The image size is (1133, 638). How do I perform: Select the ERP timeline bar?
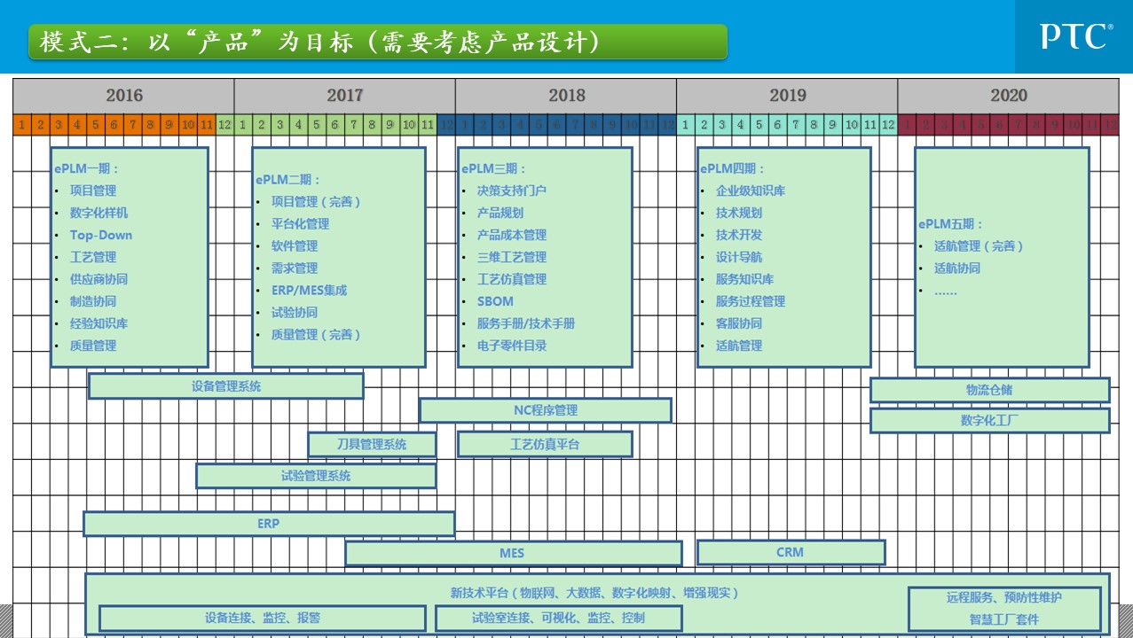pyautogui.click(x=269, y=524)
